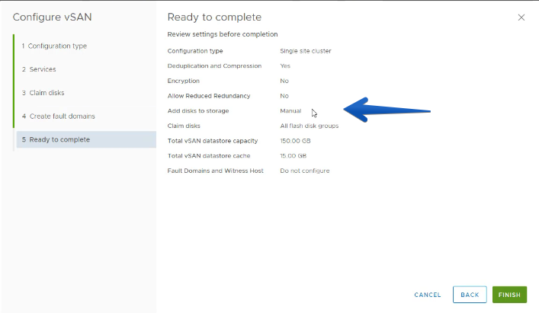Open step 2 Services

39,69
